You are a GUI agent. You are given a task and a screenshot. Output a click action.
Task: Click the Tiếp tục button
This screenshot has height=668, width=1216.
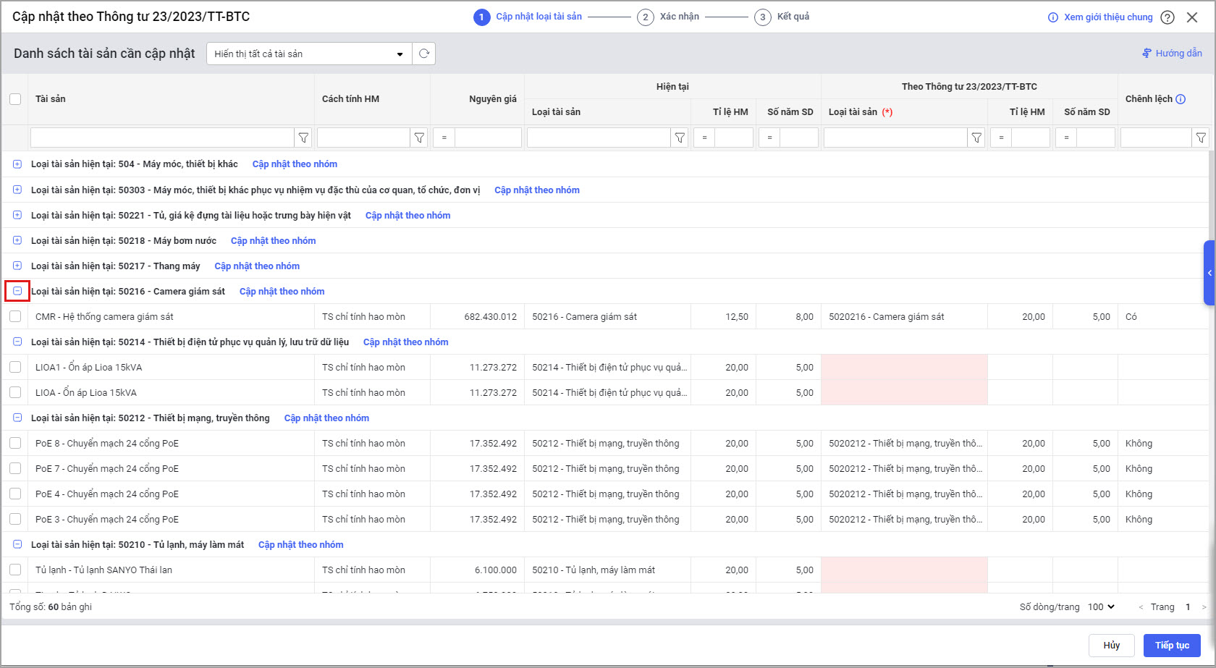[1172, 645]
